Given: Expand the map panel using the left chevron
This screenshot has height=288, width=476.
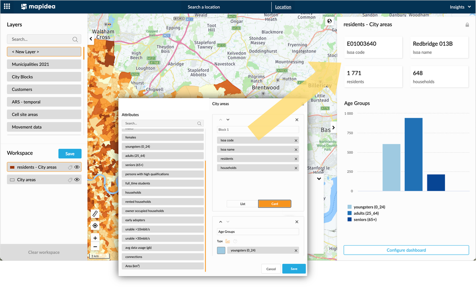Looking at the screenshot, I should click(x=90, y=39).
